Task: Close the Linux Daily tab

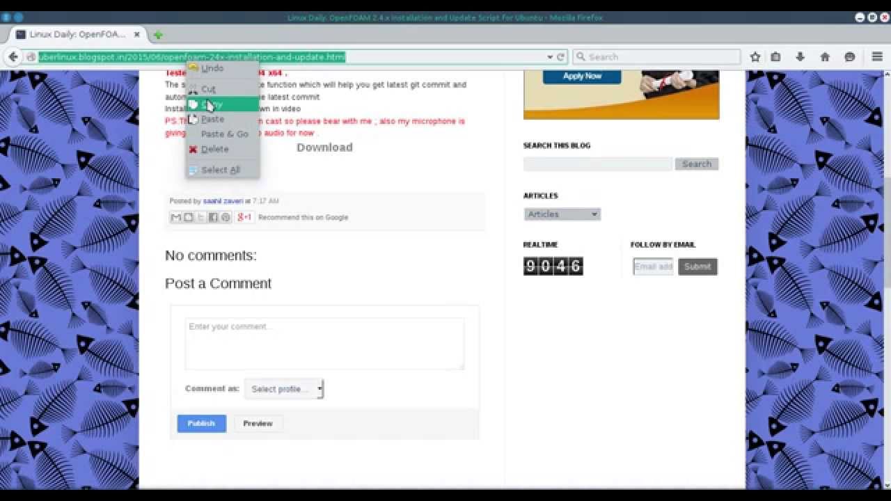Action: pyautogui.click(x=137, y=34)
